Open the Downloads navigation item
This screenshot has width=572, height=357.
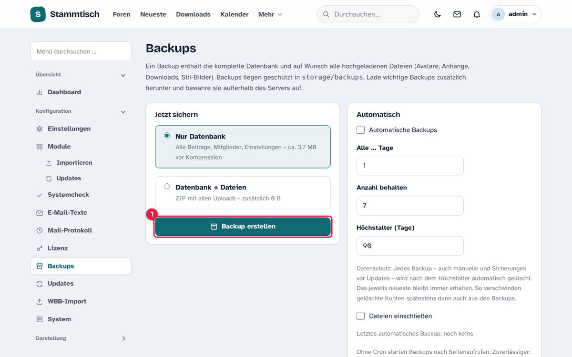(193, 14)
